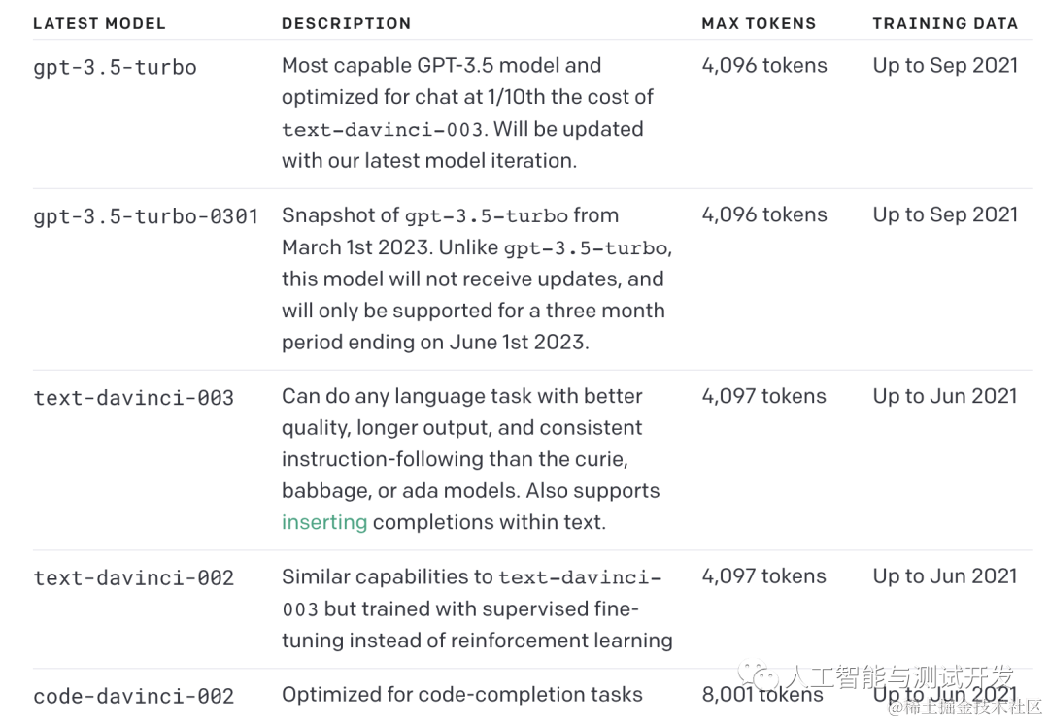
Task: Click Up to Sep 2021 in first row
Action: (x=945, y=65)
